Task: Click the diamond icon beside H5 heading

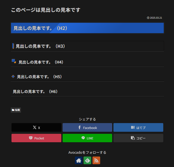Action: [x=13, y=76]
